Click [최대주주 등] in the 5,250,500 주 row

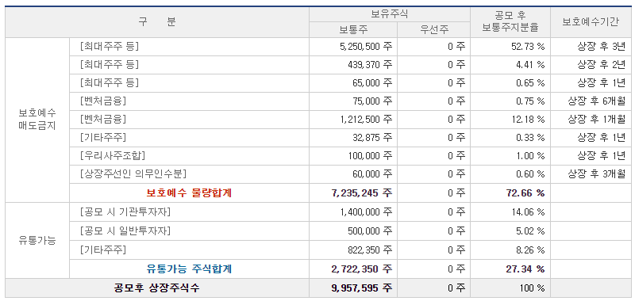tap(110, 47)
